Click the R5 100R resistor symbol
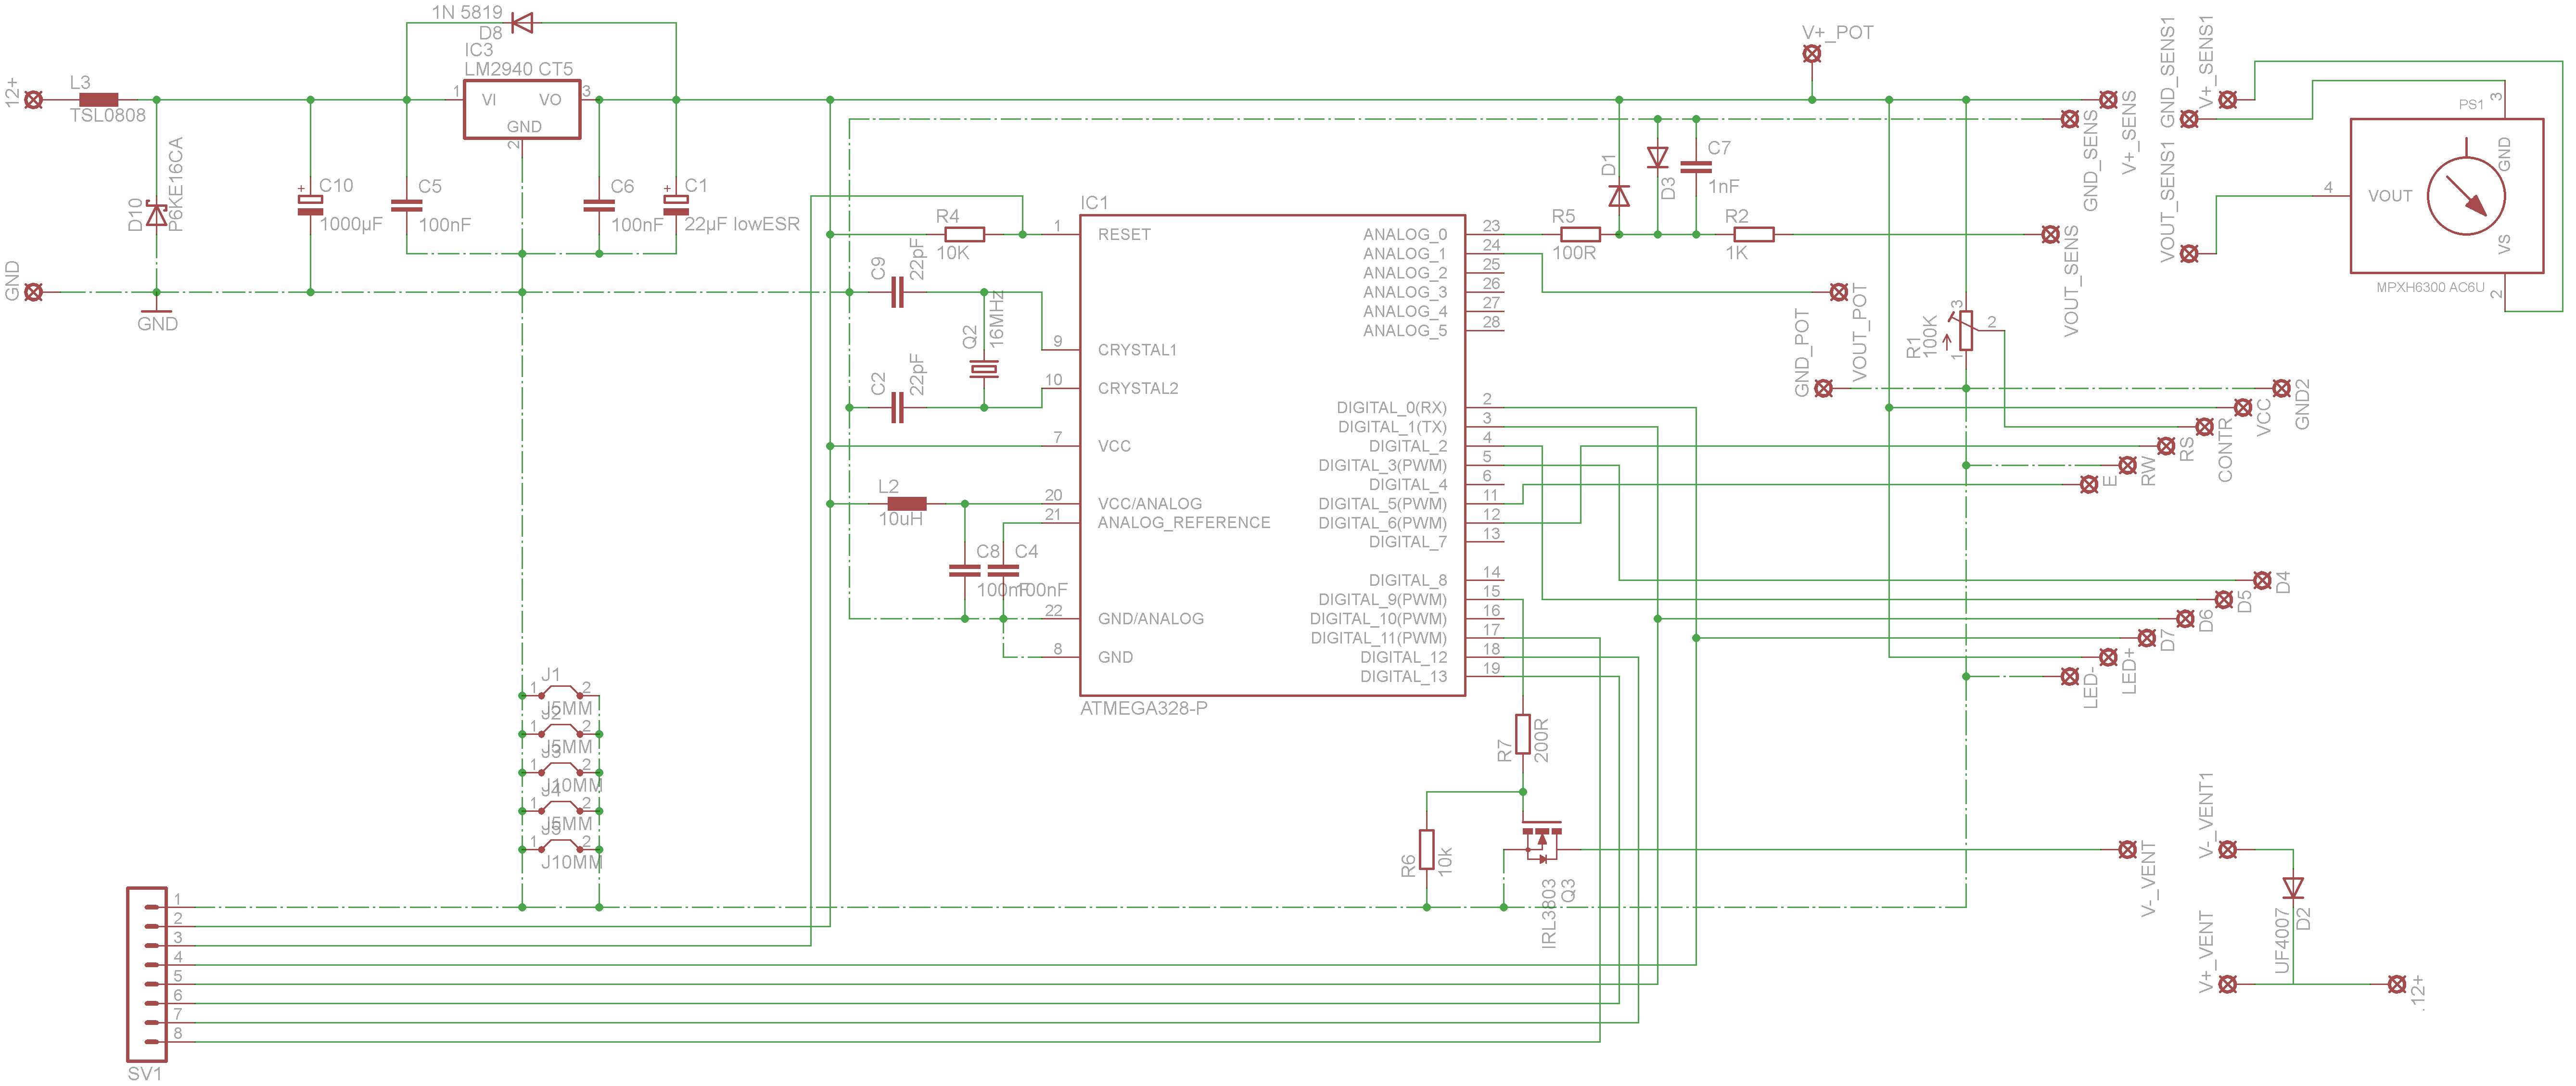Image resolution: width=2576 pixels, height=1086 pixels. click(x=1580, y=234)
